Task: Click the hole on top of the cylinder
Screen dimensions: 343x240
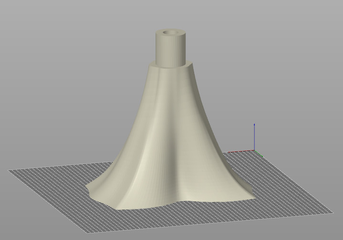Action: (169, 33)
